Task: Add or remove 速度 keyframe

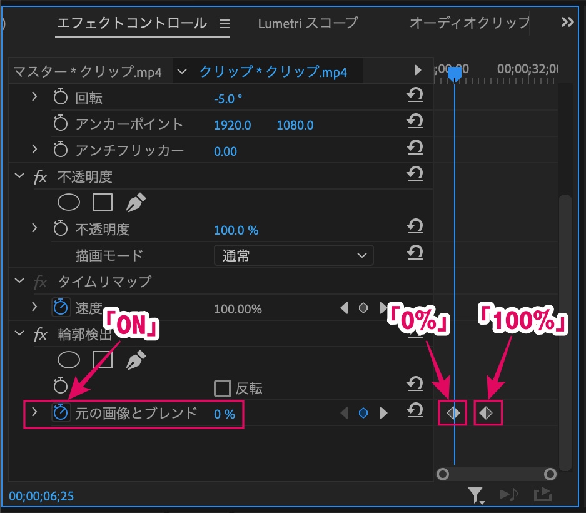Action: click(x=363, y=308)
